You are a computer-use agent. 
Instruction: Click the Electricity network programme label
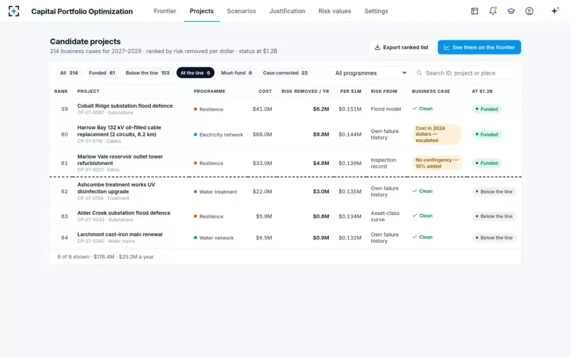point(218,135)
